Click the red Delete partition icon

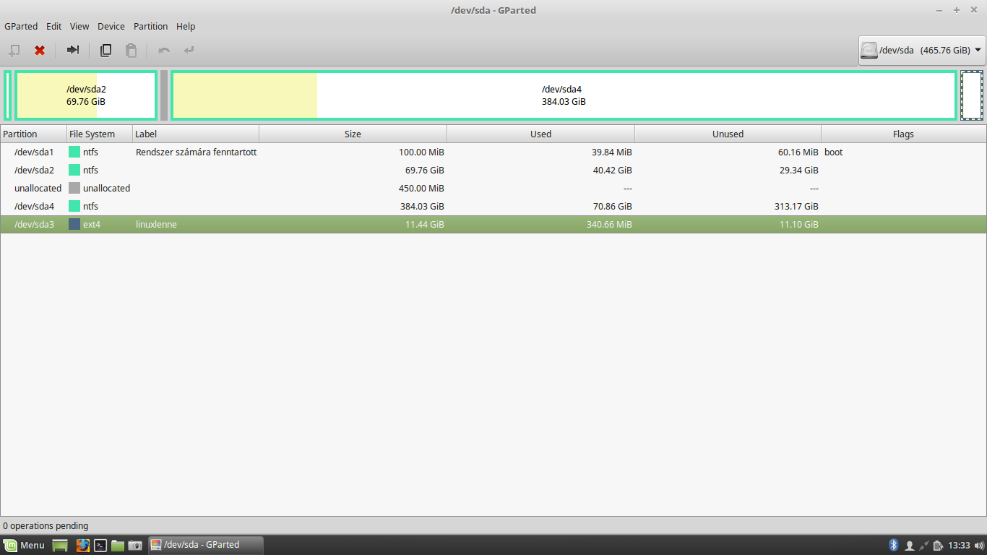(x=40, y=51)
